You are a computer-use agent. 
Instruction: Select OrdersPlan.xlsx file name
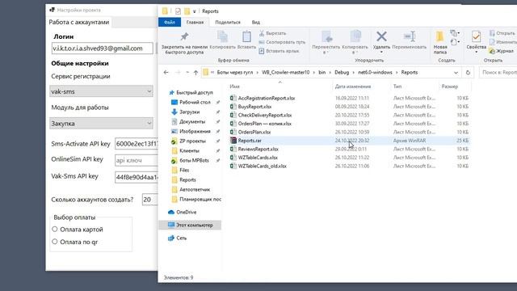click(x=254, y=132)
